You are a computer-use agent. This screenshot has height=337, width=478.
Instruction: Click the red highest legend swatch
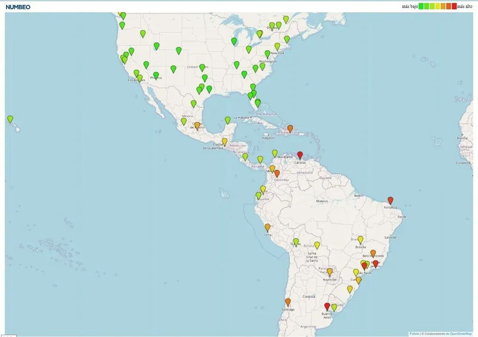pyautogui.click(x=454, y=7)
